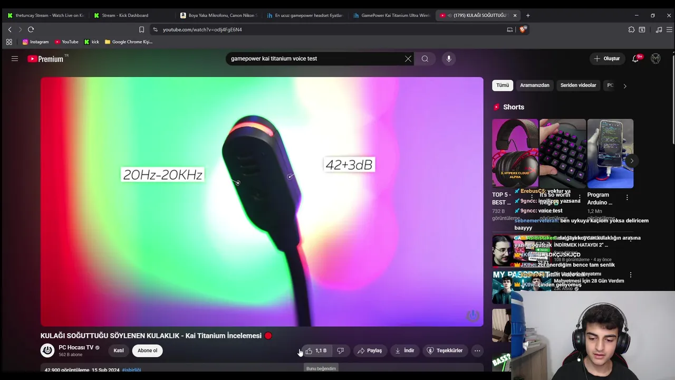Open PC Hocası TV channel avatar
Screen dimensions: 675x380
point(47,350)
